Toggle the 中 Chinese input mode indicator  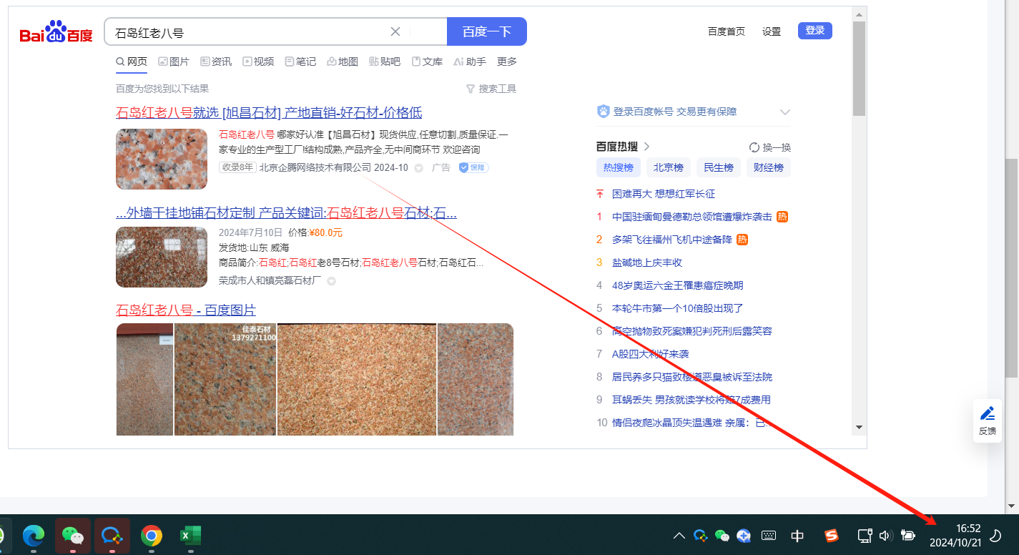pos(797,535)
